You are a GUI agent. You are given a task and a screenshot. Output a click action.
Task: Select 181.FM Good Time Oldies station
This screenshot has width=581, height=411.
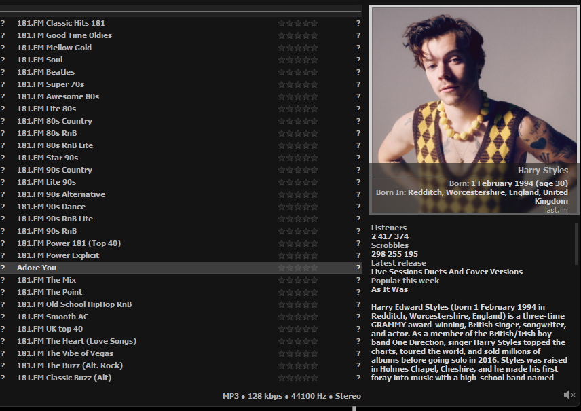coord(181,35)
